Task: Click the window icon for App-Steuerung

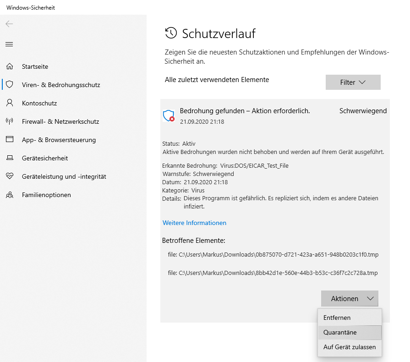Action: pos(10,139)
